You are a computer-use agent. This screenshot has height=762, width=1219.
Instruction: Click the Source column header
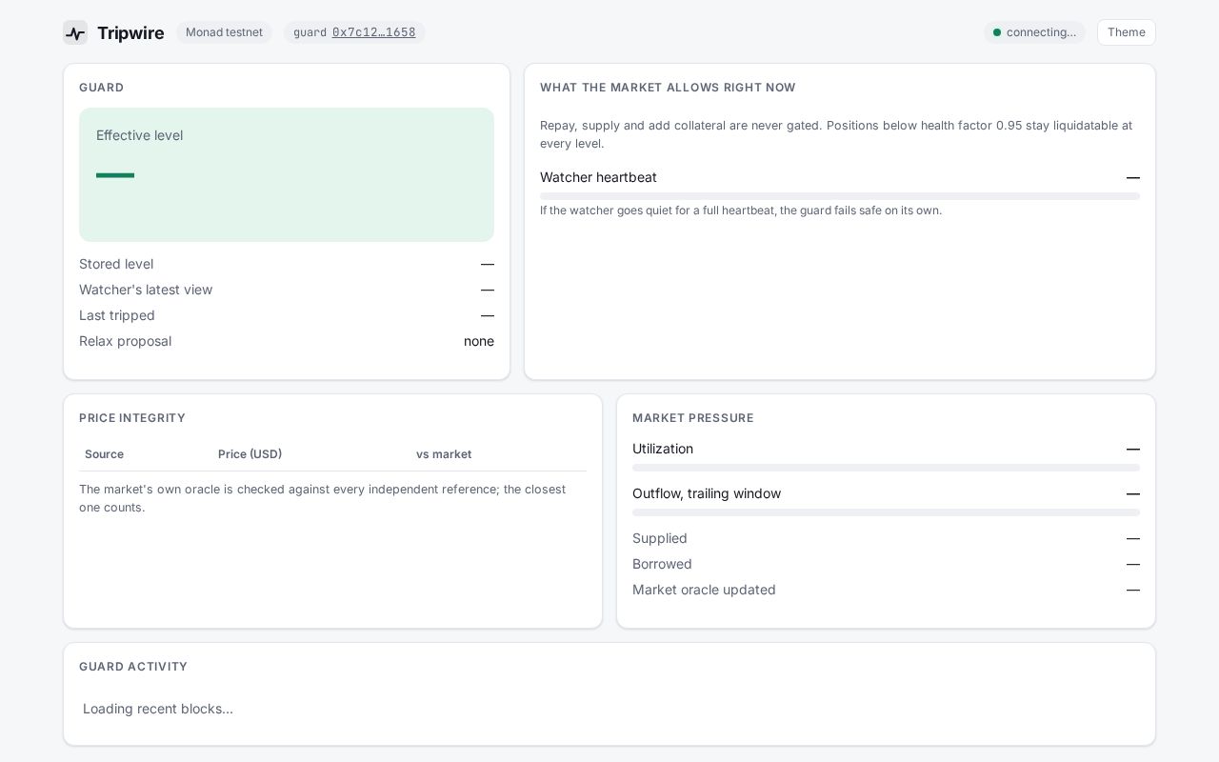click(104, 454)
